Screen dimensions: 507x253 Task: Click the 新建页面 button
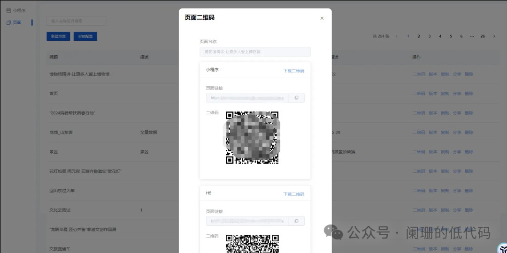[58, 37]
